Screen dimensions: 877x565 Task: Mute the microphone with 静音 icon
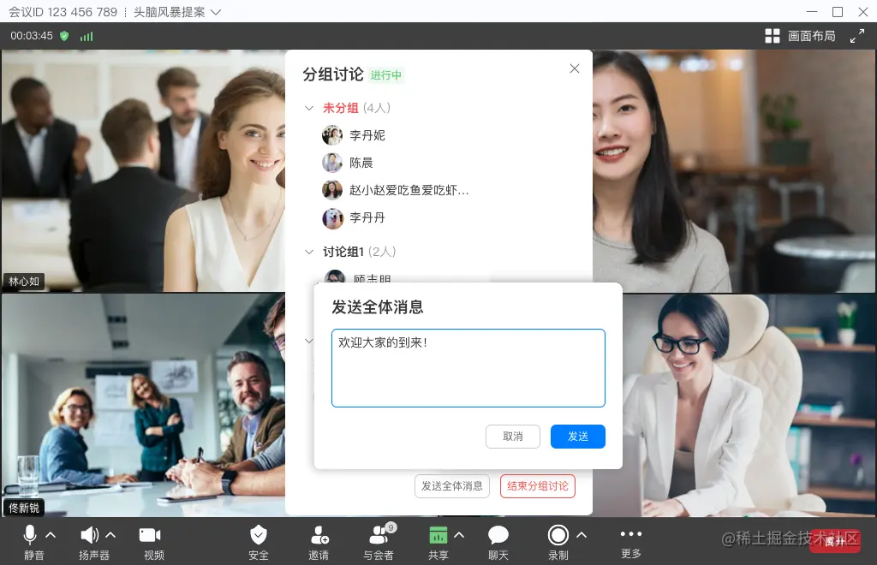[30, 535]
